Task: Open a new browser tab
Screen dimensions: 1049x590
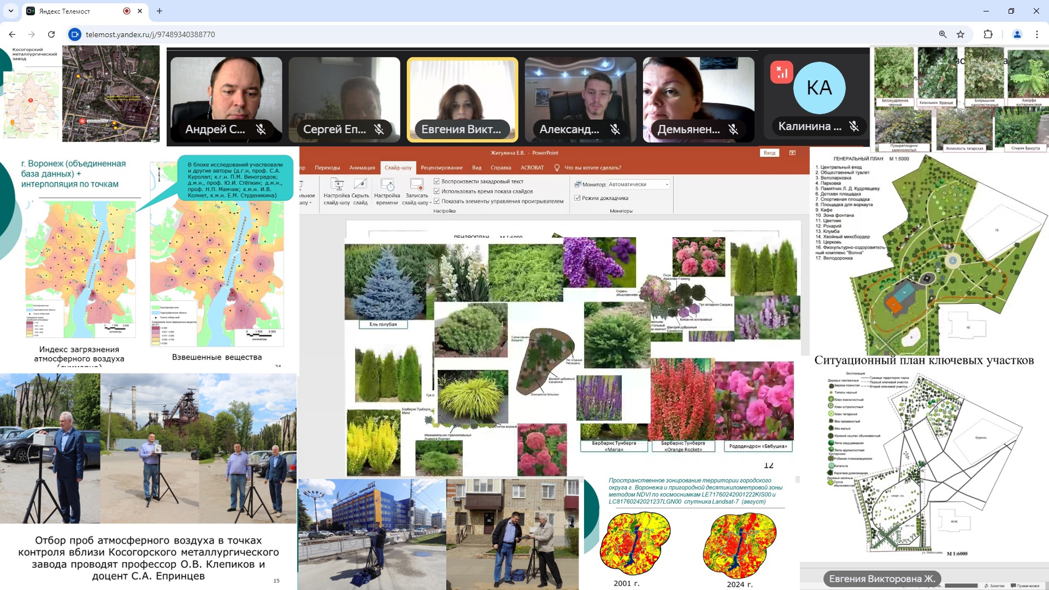Action: click(160, 11)
